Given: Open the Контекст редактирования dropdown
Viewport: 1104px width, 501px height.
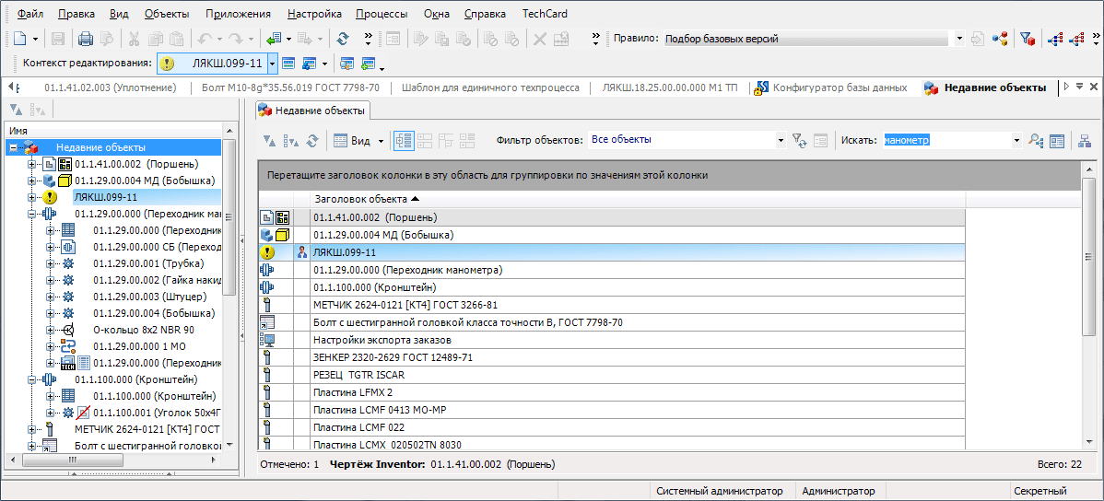Looking at the screenshot, I should pos(272,64).
